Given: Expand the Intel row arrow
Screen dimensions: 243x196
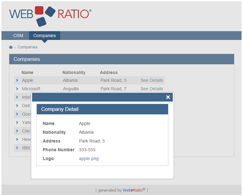Looking at the screenshot, I should pos(17,97).
